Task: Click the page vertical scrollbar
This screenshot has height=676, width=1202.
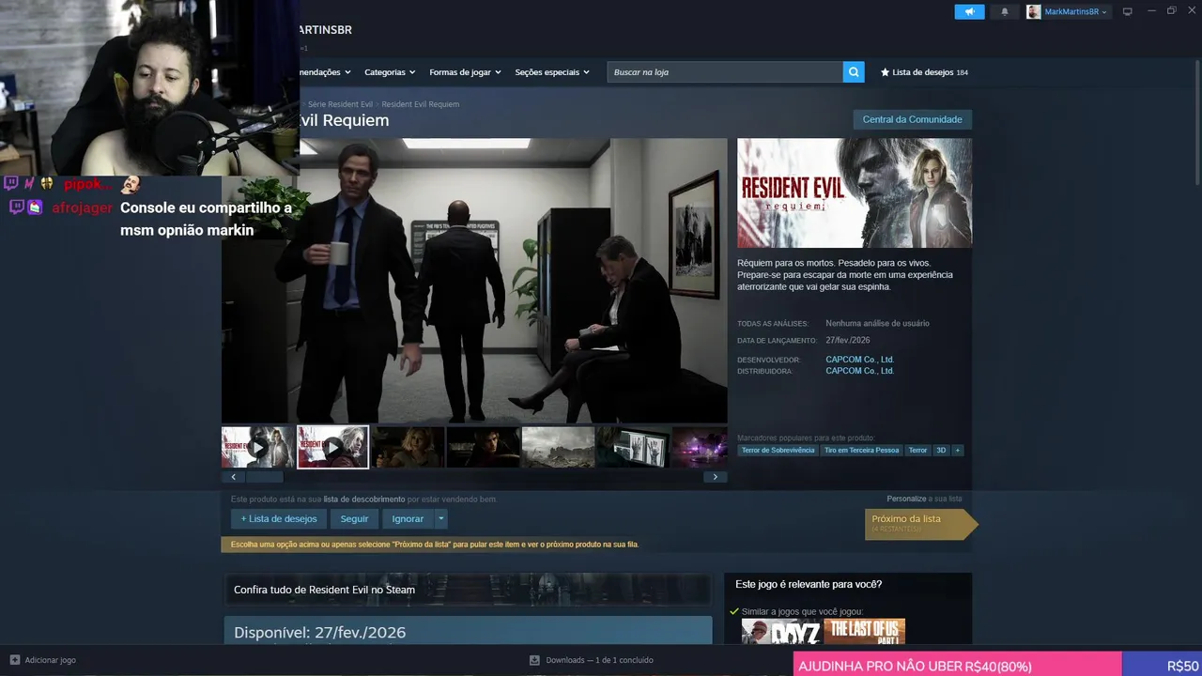Action: pyautogui.click(x=1196, y=122)
